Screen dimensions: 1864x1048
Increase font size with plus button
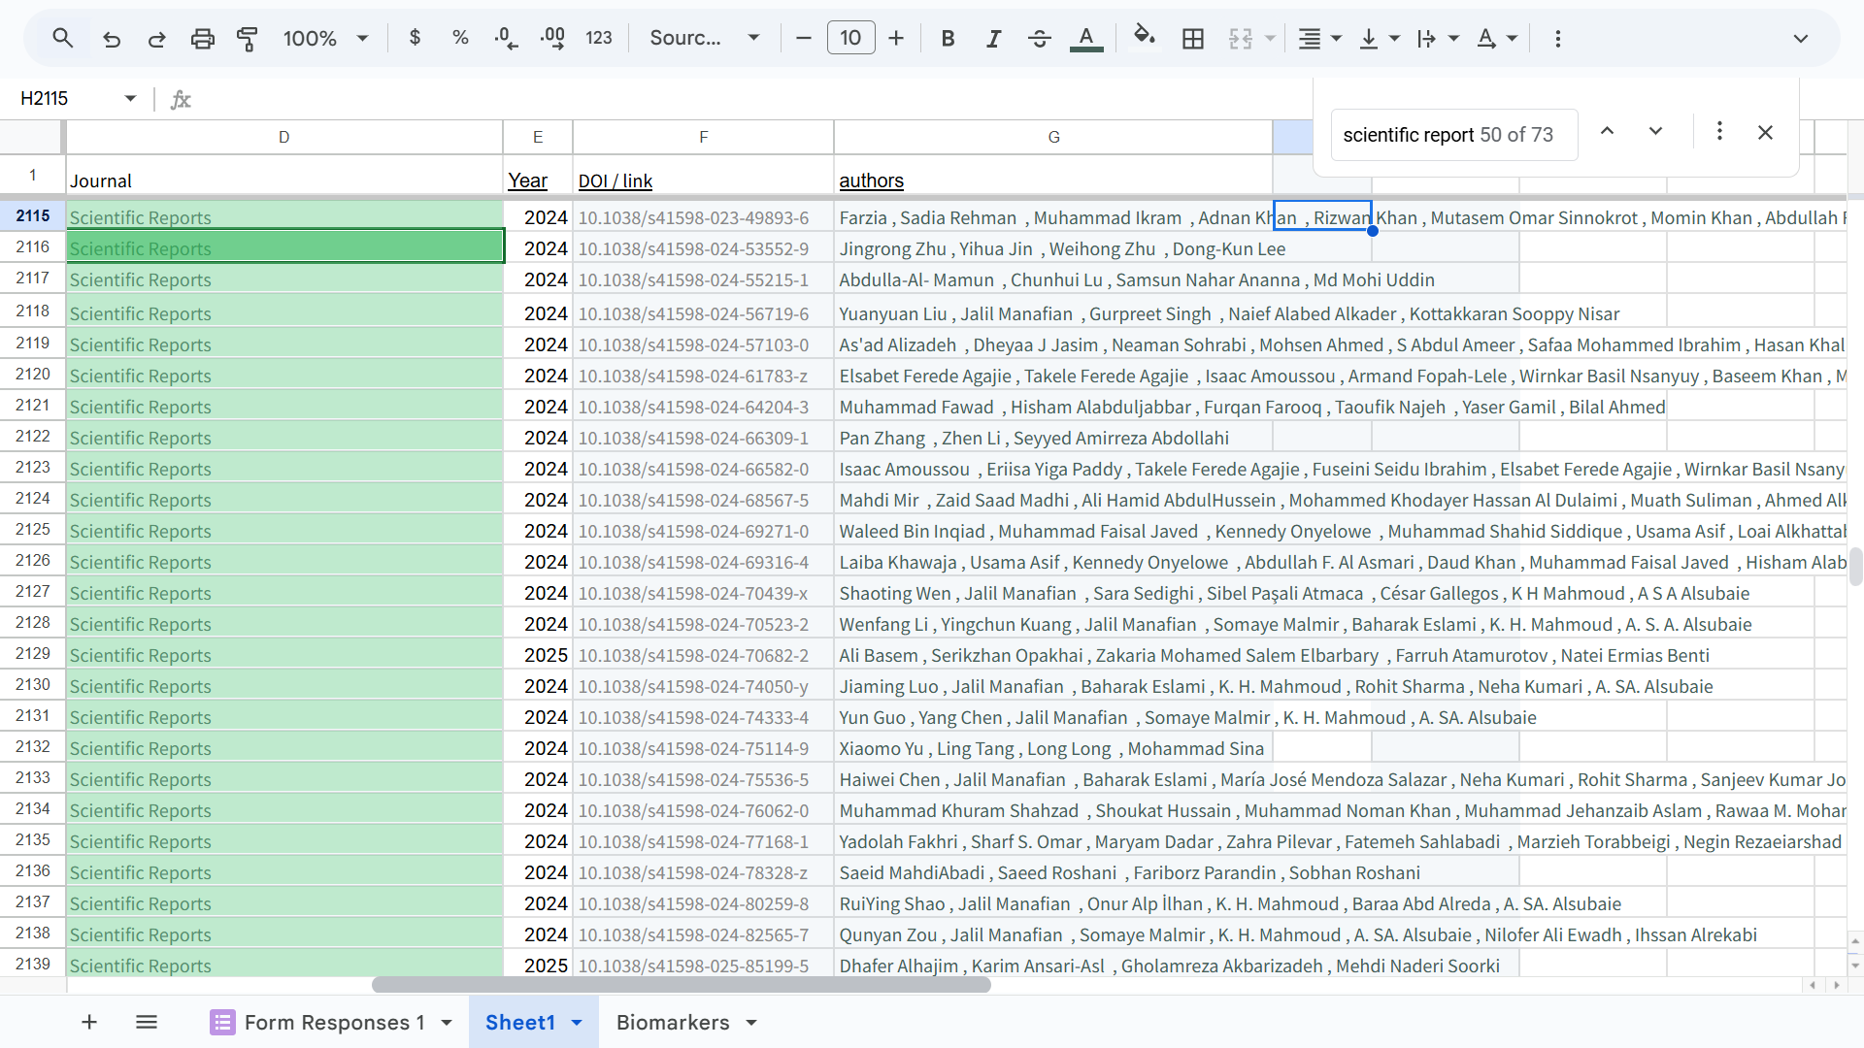(896, 39)
